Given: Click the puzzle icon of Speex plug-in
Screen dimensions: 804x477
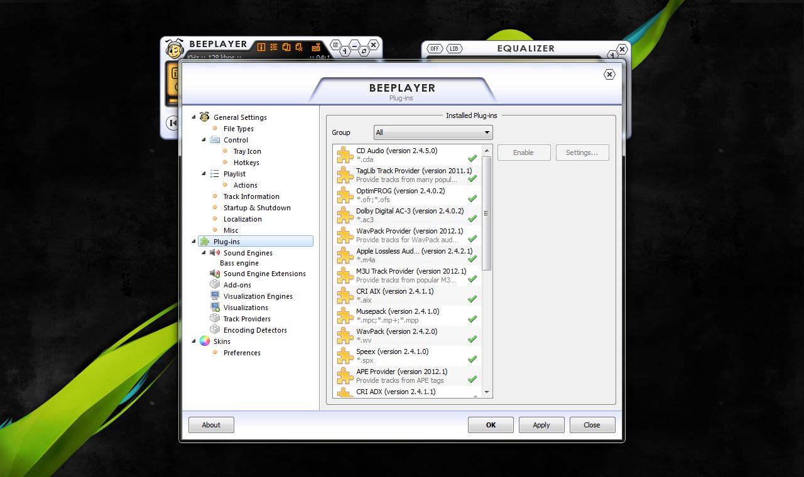Looking at the screenshot, I should [x=345, y=355].
